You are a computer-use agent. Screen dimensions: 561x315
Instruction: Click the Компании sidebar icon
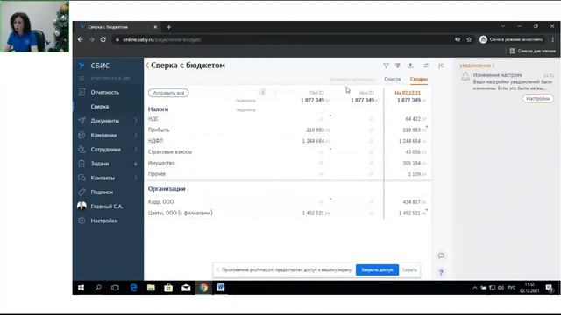click(x=82, y=135)
